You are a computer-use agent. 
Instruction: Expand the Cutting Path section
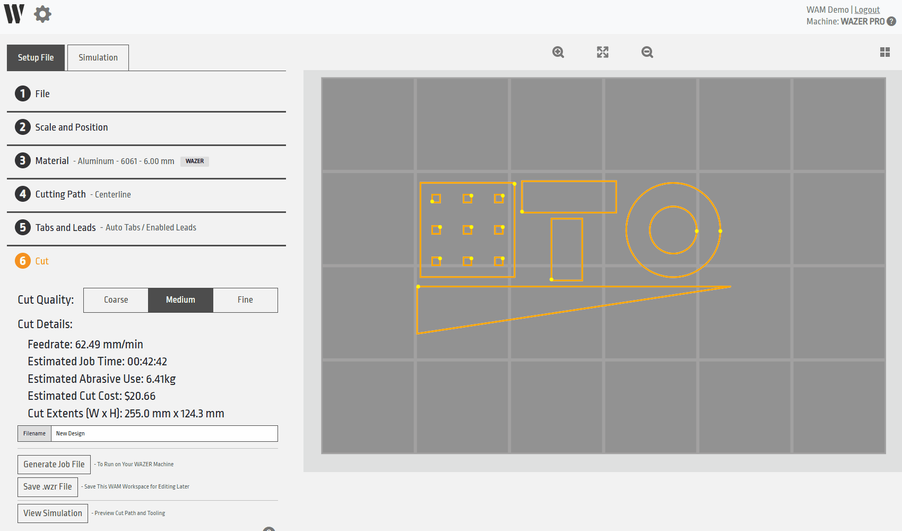click(60, 194)
